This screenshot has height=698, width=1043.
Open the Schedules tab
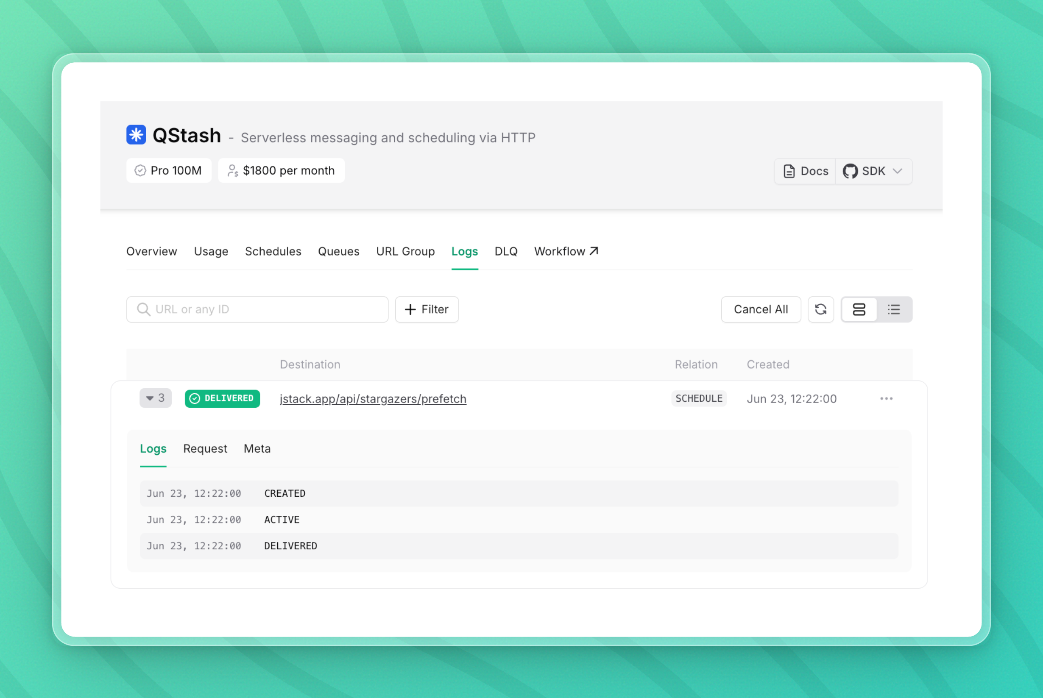pyautogui.click(x=273, y=251)
